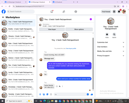Image resolution: width=129 pixels, height=103 pixels.
Task: Open the Silvania conversation
Action: pos(18,37)
